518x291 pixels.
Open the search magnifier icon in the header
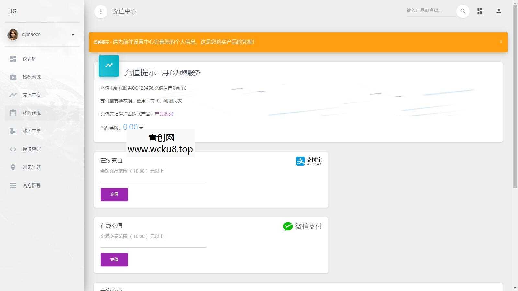[463, 11]
